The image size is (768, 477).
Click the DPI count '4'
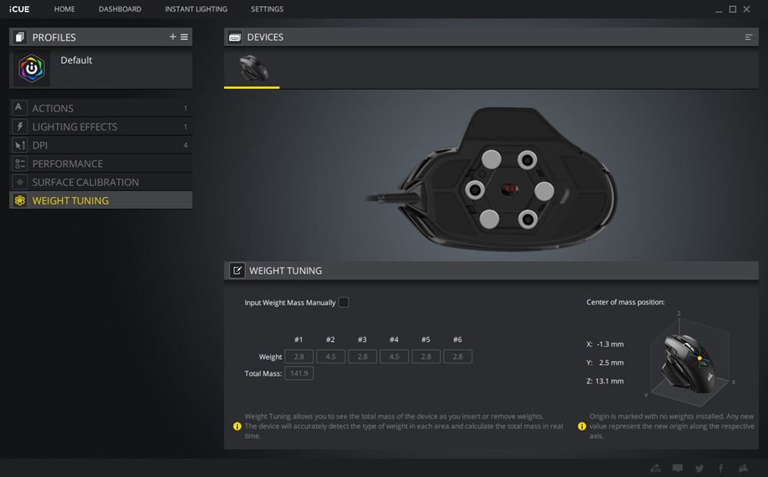(x=185, y=145)
